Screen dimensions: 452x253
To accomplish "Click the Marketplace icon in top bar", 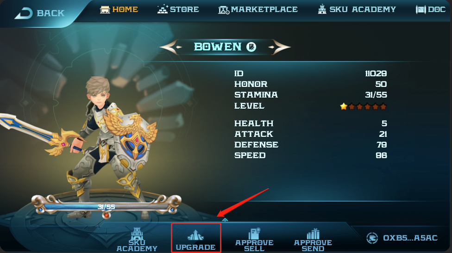I will point(224,10).
